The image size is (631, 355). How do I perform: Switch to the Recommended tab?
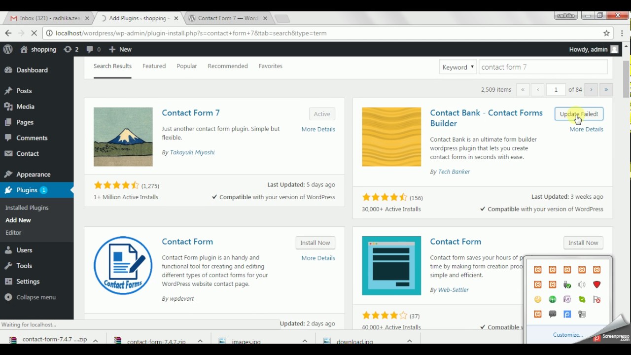(x=228, y=66)
